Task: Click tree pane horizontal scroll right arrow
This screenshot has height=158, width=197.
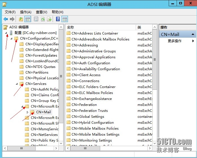Action: coord(56,148)
